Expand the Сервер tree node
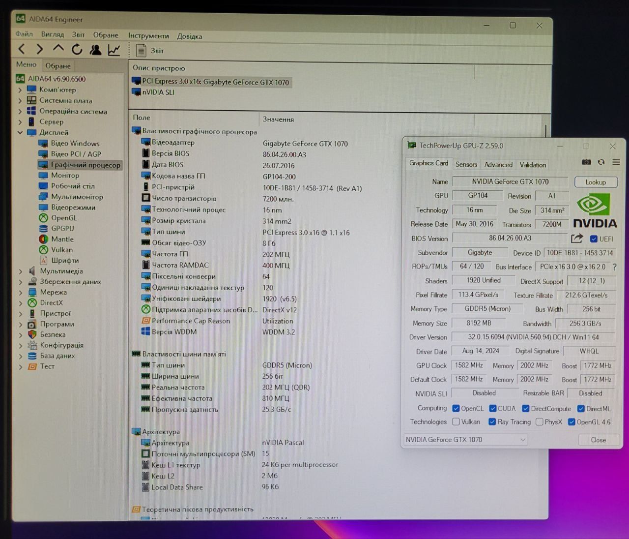Image resolution: width=629 pixels, height=539 pixels. click(x=20, y=122)
